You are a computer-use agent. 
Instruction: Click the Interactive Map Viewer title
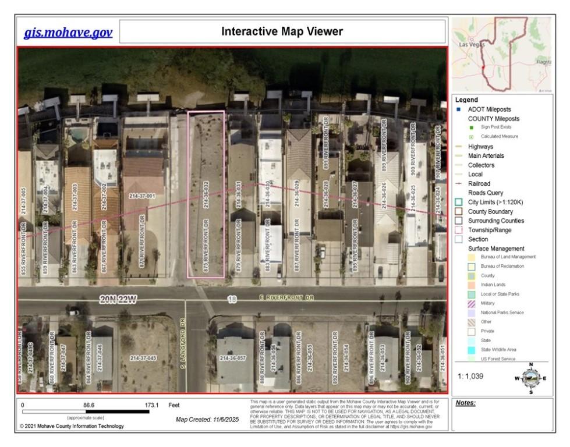pos(282,31)
